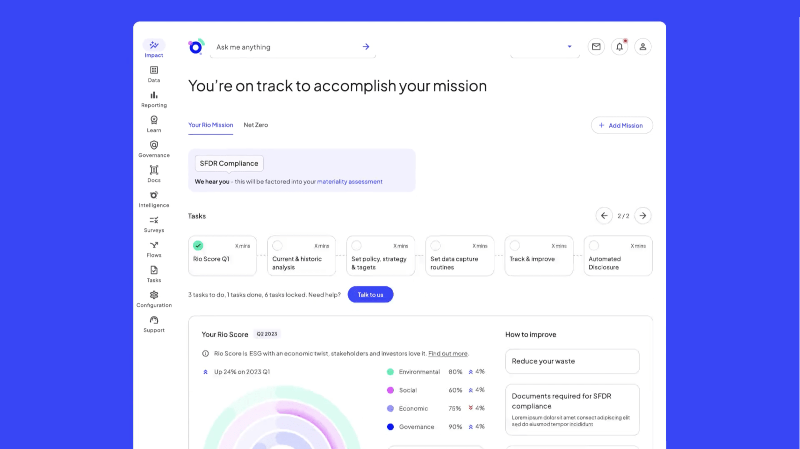Open Tasks in sidebar
The height and width of the screenshot is (449, 800).
(x=154, y=274)
